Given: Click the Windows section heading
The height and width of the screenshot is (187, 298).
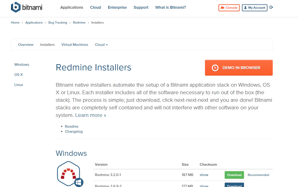Looking at the screenshot, I should [x=71, y=154].
